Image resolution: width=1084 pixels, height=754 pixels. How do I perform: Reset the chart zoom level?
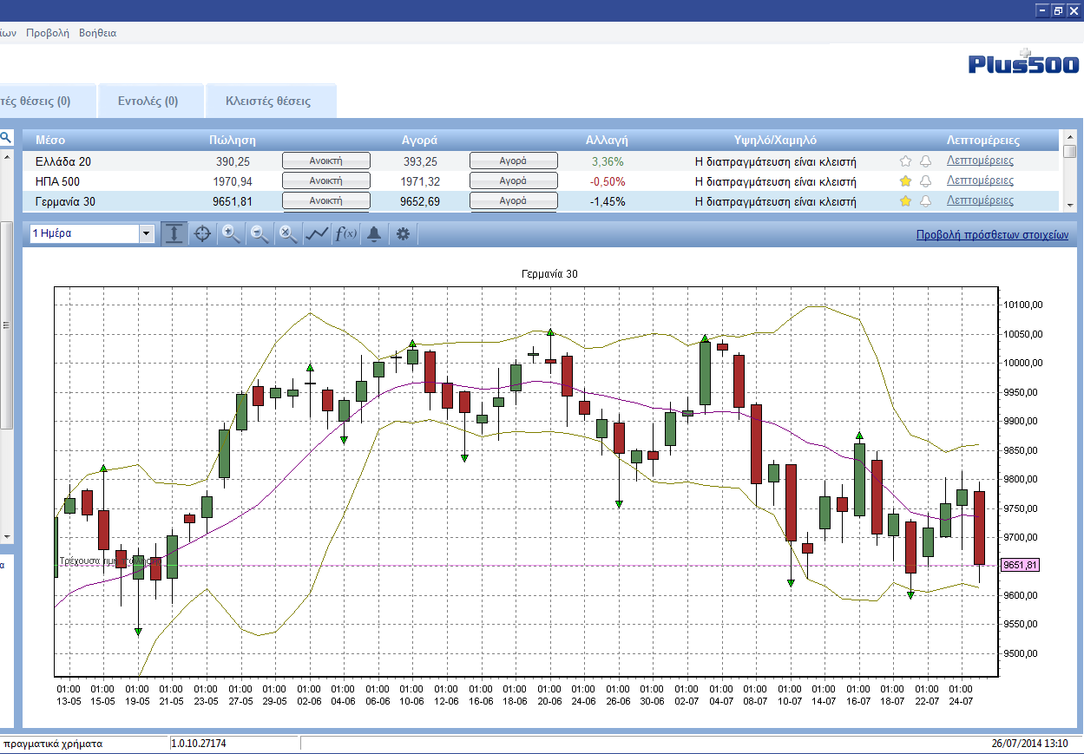tap(288, 234)
